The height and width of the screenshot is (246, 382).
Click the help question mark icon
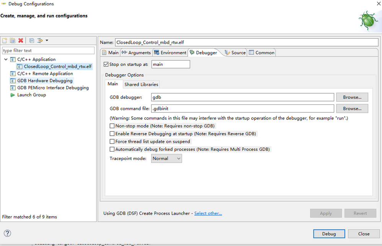pyautogui.click(x=7, y=233)
